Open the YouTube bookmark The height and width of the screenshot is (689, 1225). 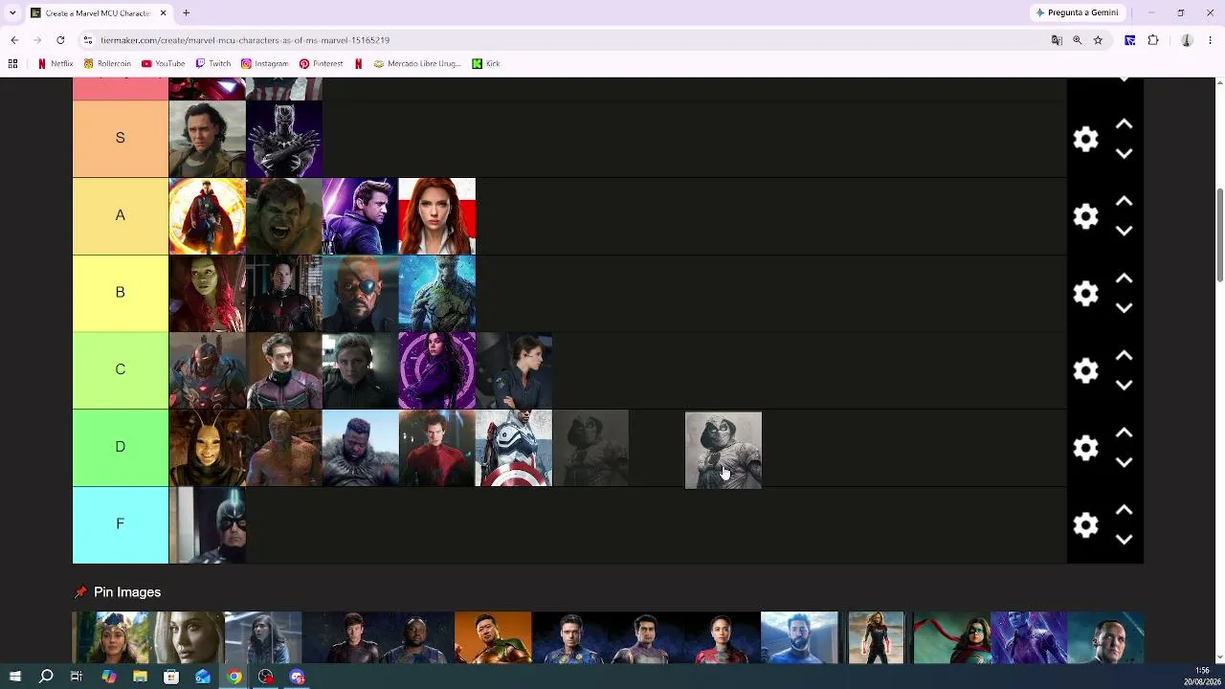163,64
